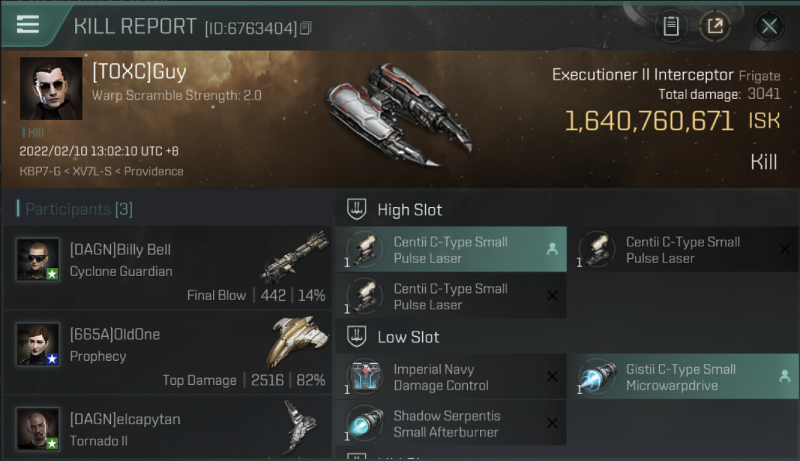Image resolution: width=800 pixels, height=461 pixels.
Task: Select the Imperial Navy Damage Control module
Action: [451, 377]
